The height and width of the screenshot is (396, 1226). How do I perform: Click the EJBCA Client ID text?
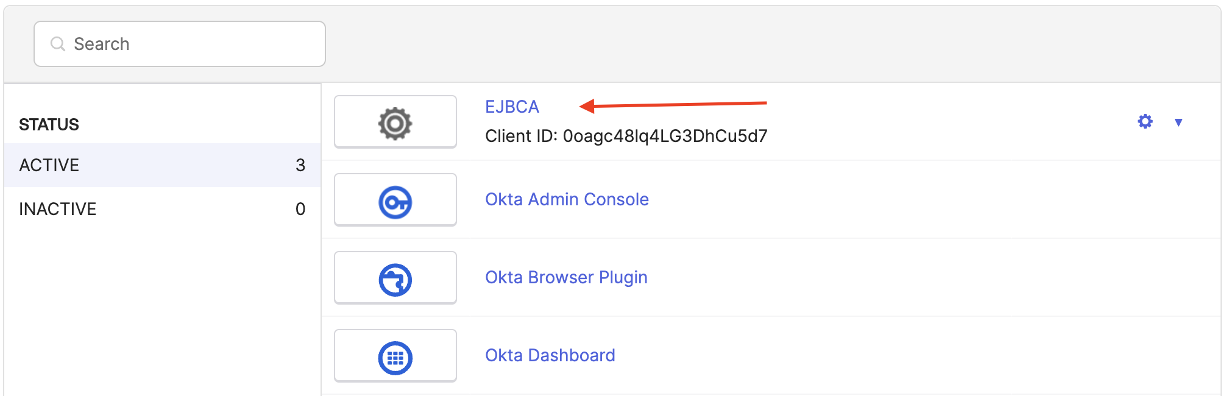(x=626, y=136)
